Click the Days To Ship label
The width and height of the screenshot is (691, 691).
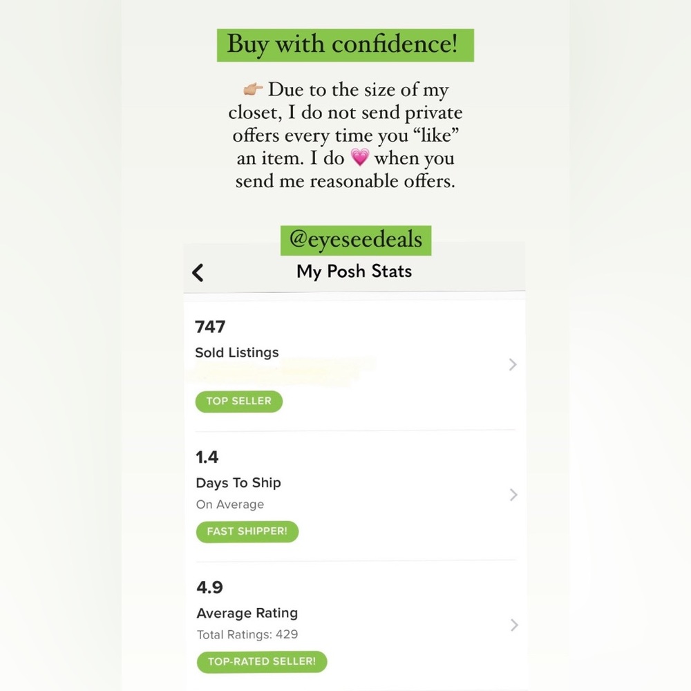238,483
